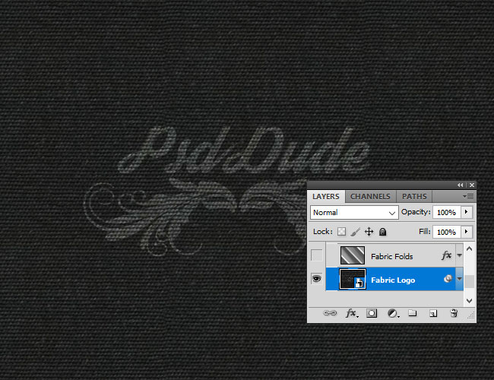This screenshot has width=494, height=380.
Task: Select the Layers tab
Action: (x=326, y=197)
